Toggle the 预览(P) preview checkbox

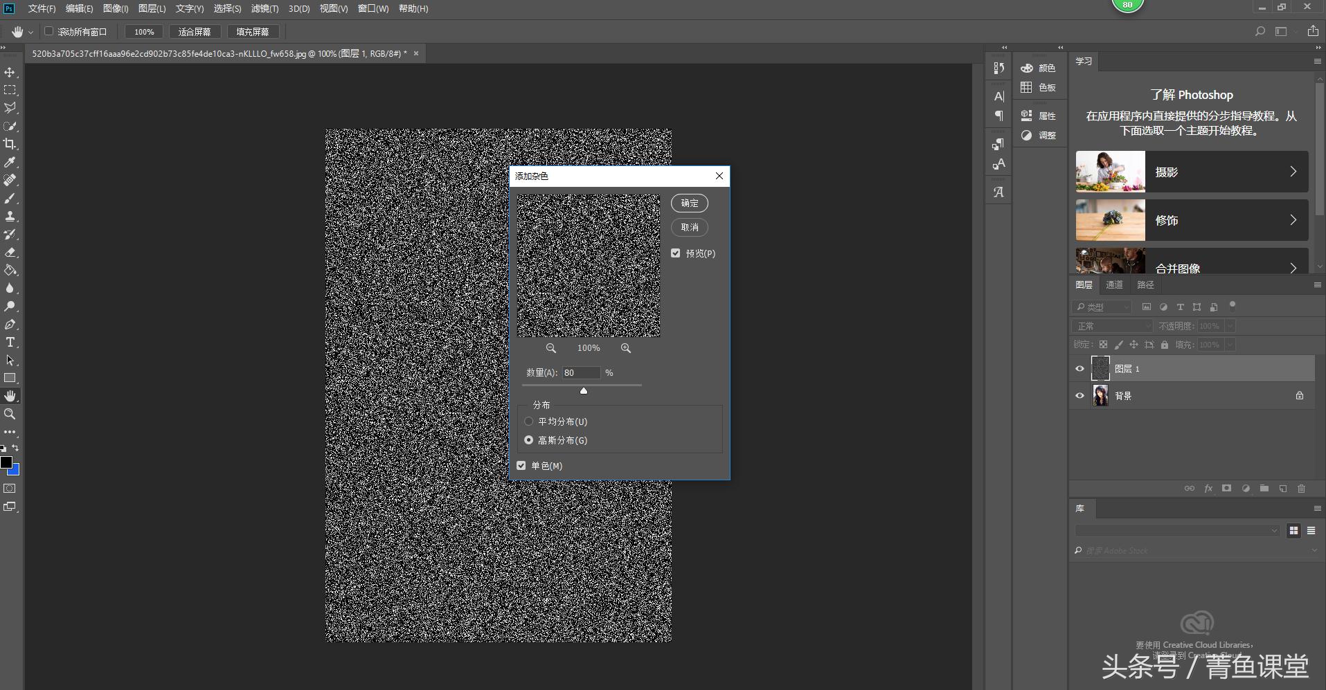coord(676,253)
